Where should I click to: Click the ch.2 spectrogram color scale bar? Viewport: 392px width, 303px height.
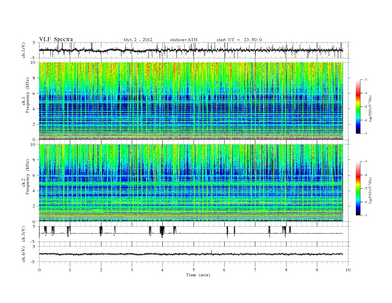(x=358, y=188)
